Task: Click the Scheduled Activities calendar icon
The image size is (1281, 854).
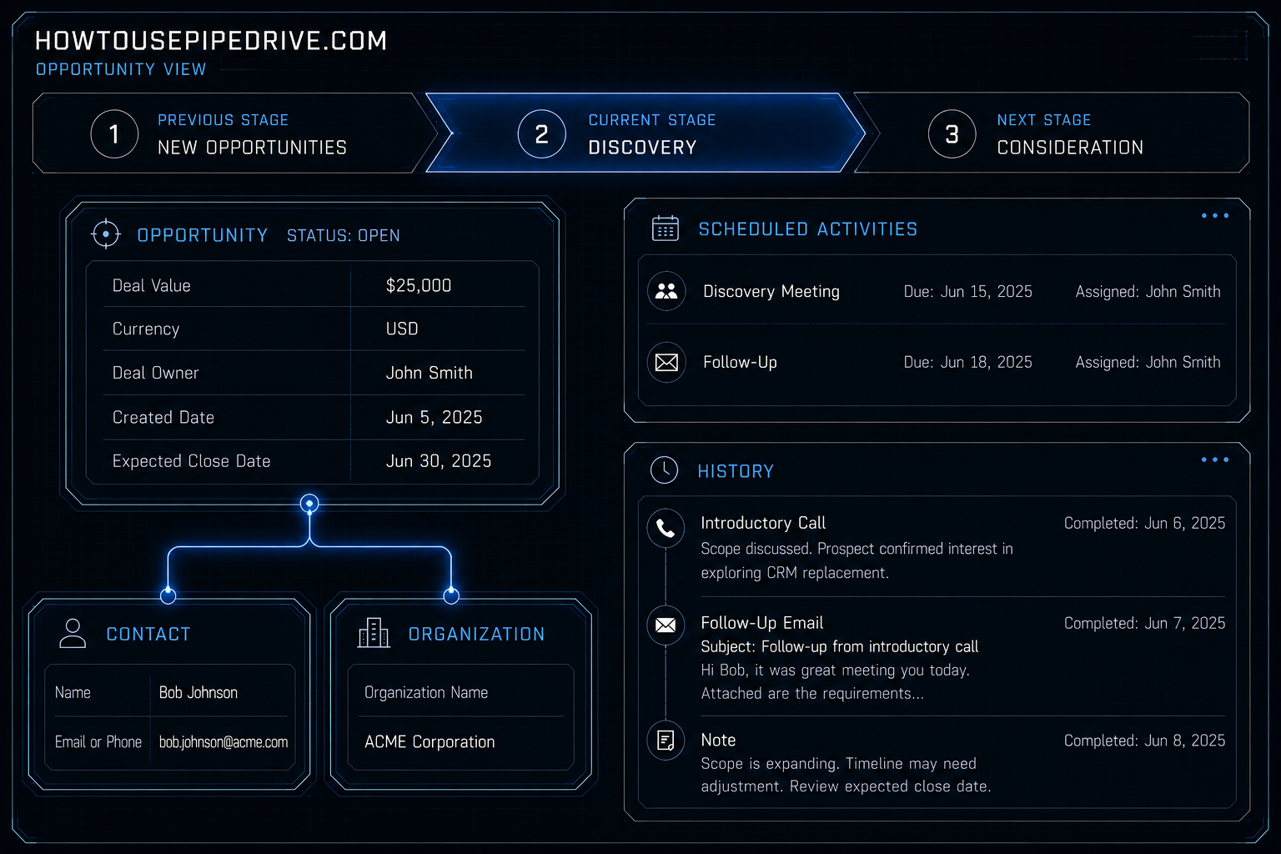Action: (x=666, y=228)
